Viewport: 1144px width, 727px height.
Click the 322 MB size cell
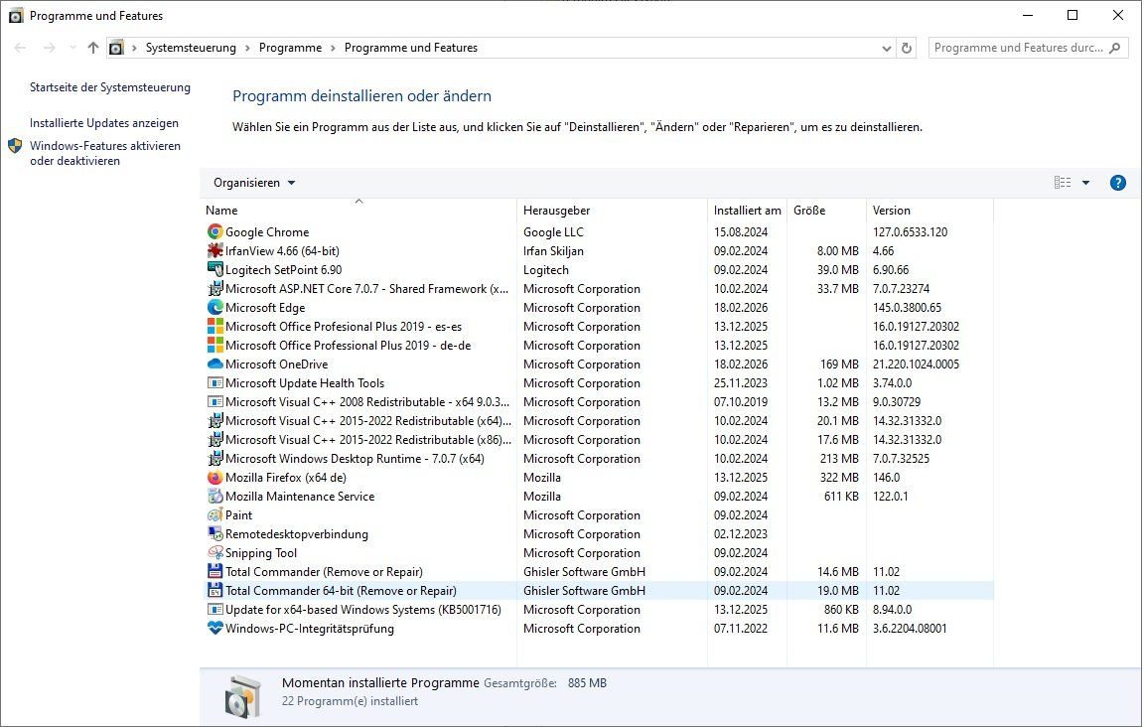[839, 478]
